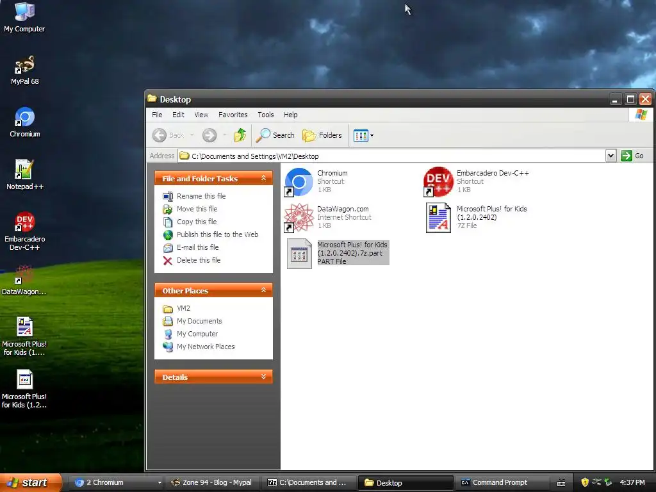The width and height of the screenshot is (656, 492).
Task: Open Back button history dropdown arrow
Action: pos(192,135)
